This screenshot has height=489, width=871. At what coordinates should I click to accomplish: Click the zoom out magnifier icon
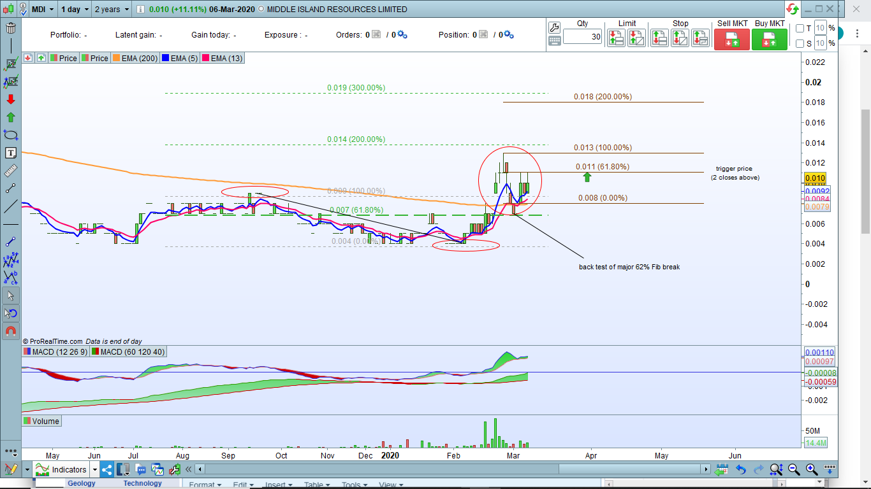(x=794, y=470)
